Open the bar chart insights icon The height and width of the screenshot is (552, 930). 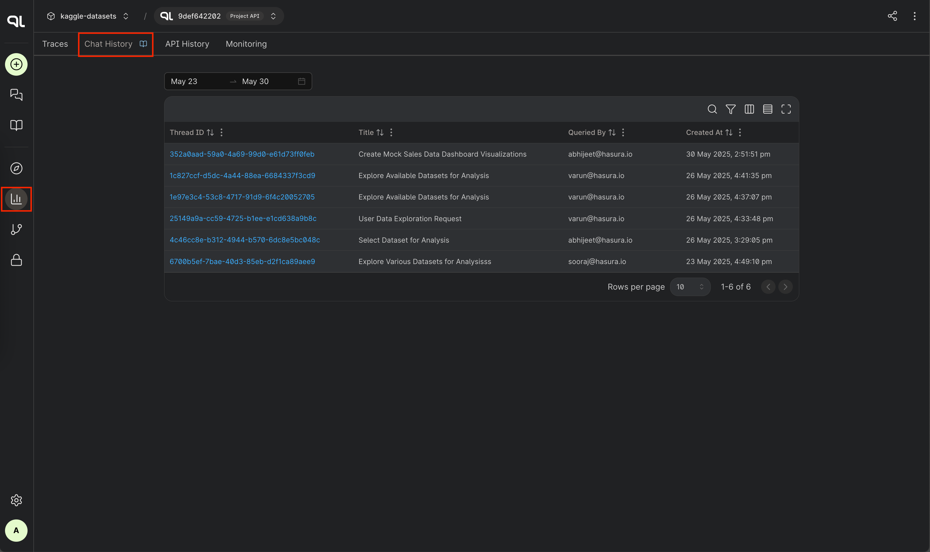tap(16, 199)
